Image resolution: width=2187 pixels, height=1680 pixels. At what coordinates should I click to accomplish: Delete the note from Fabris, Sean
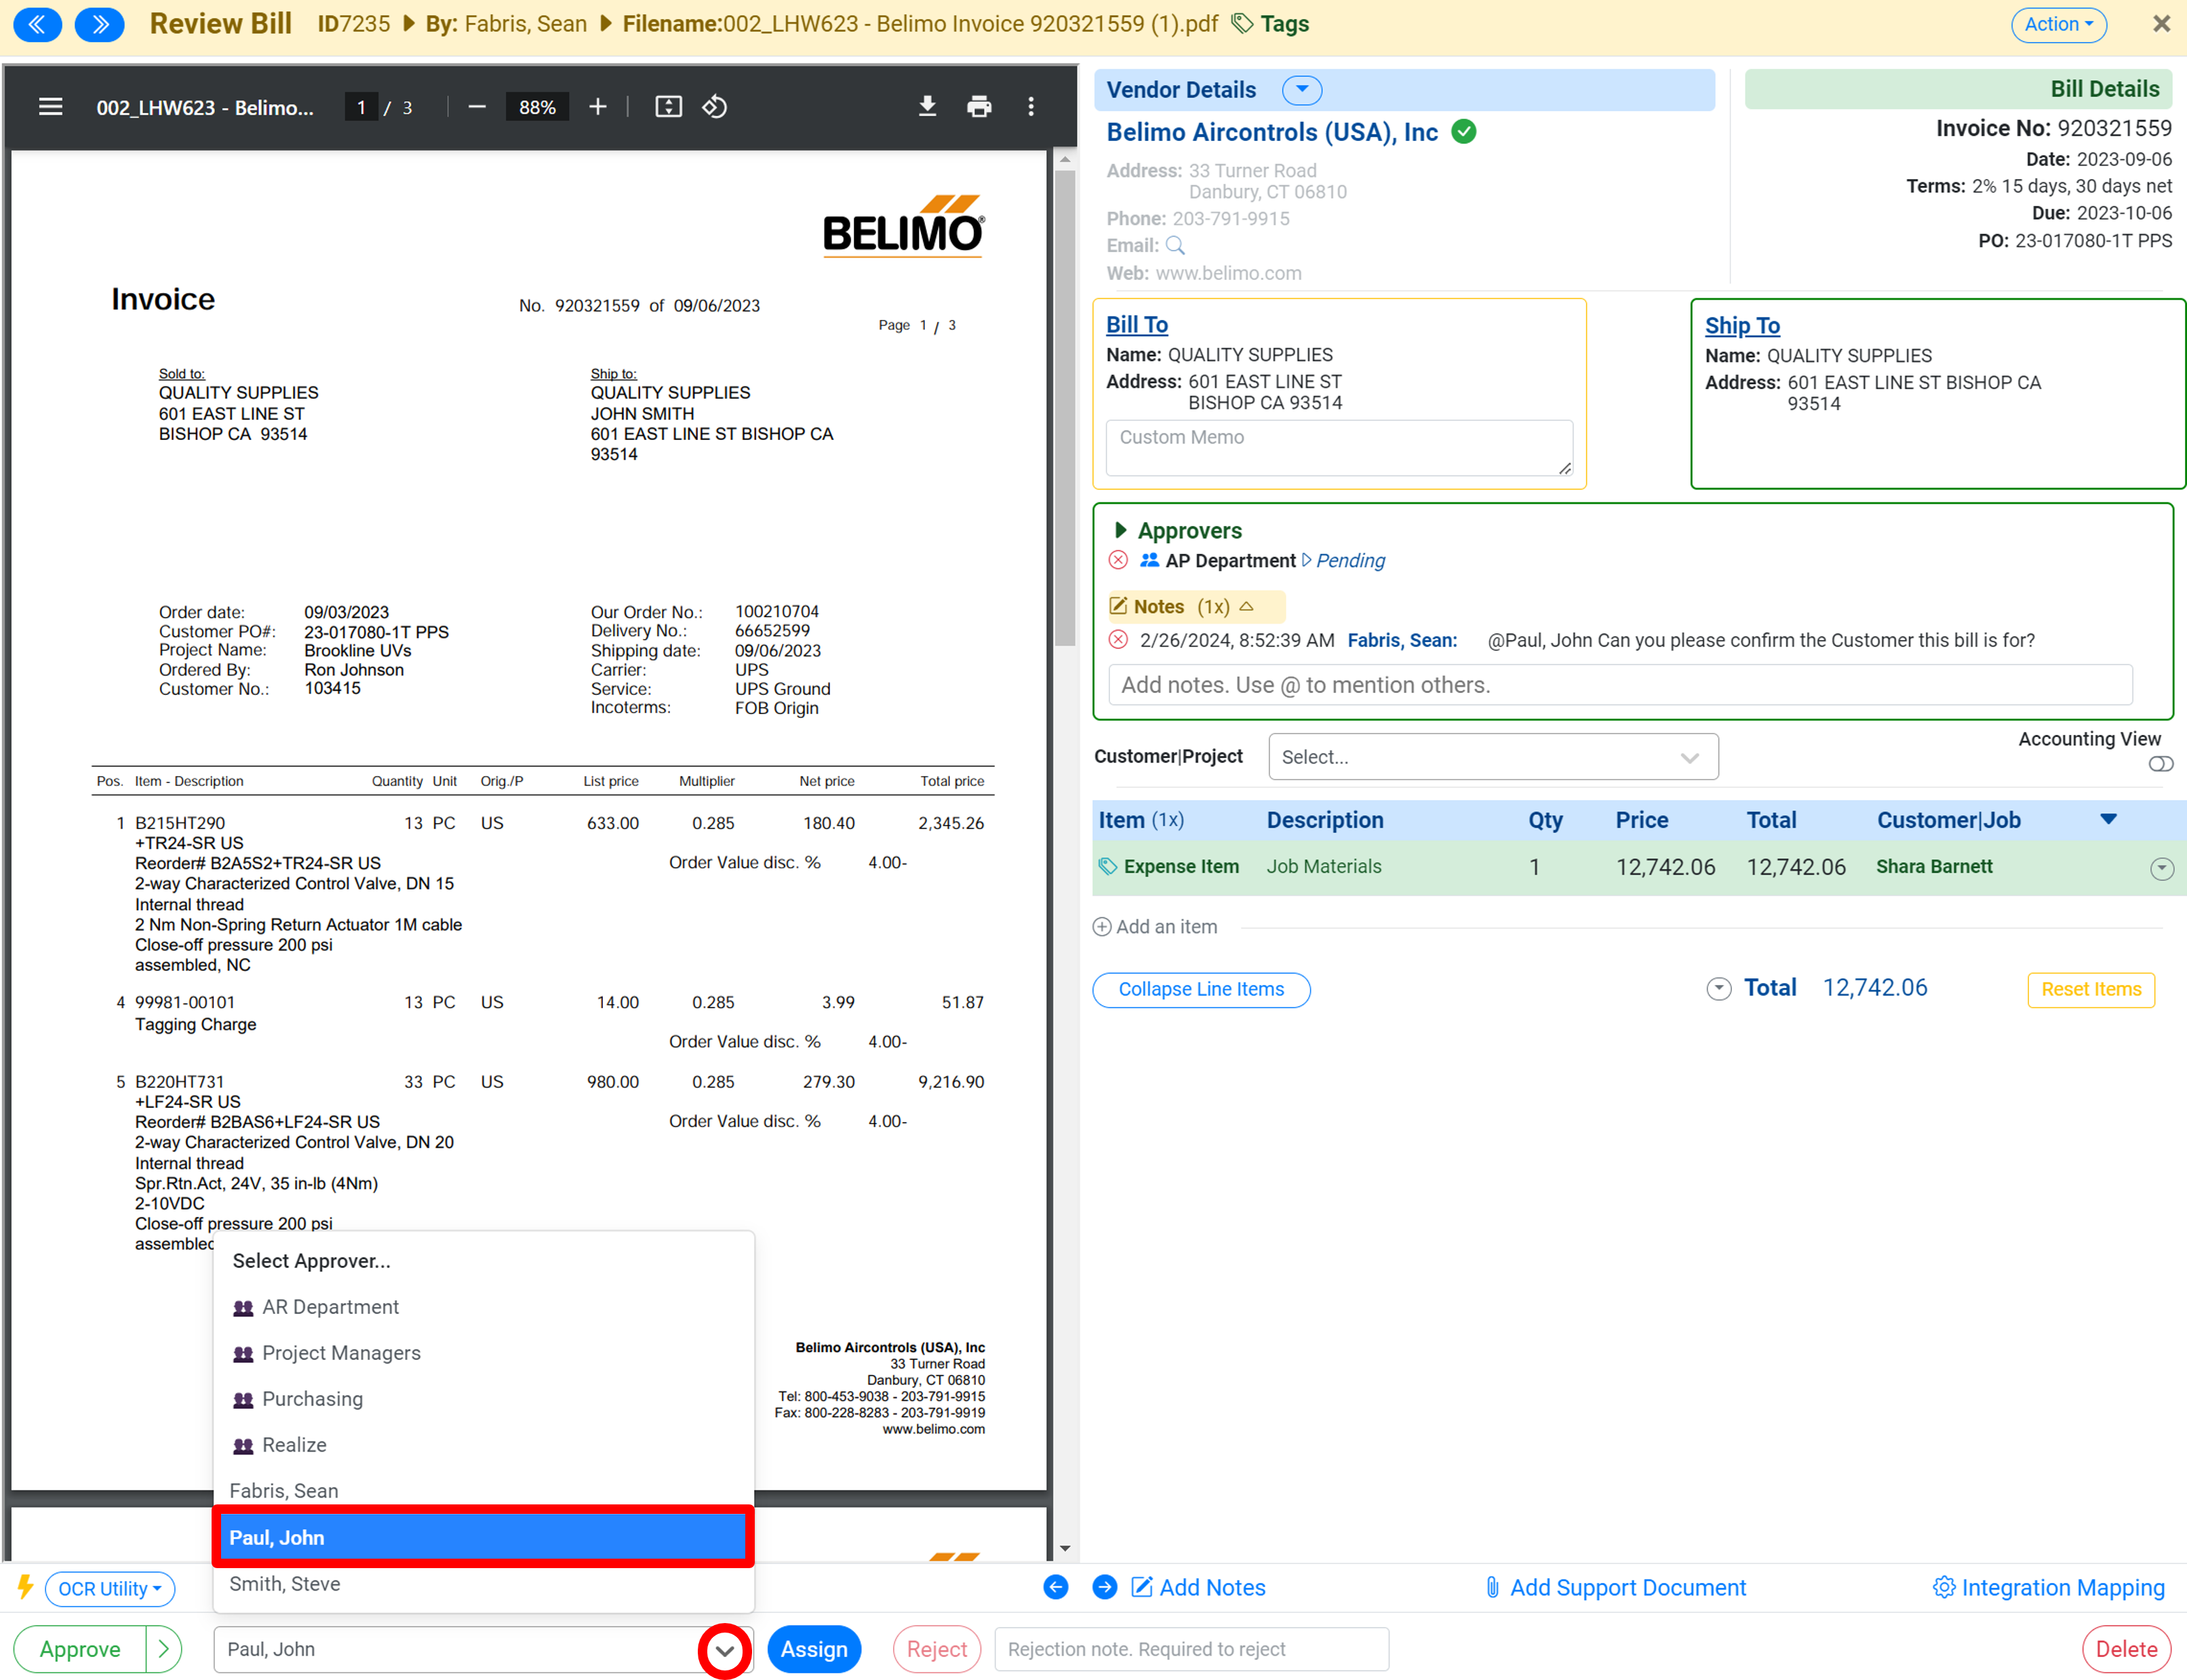[x=1118, y=640]
